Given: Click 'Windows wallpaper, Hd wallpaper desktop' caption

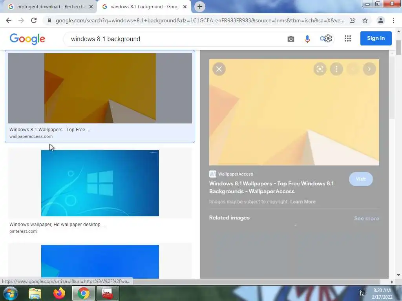Looking at the screenshot, I should pyautogui.click(x=57, y=224).
